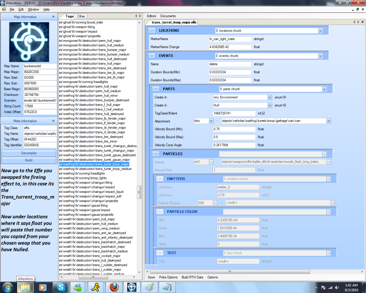Select warthog chaingun firing tag row
The width and height of the screenshot is (366, 293).
click(x=86, y=182)
